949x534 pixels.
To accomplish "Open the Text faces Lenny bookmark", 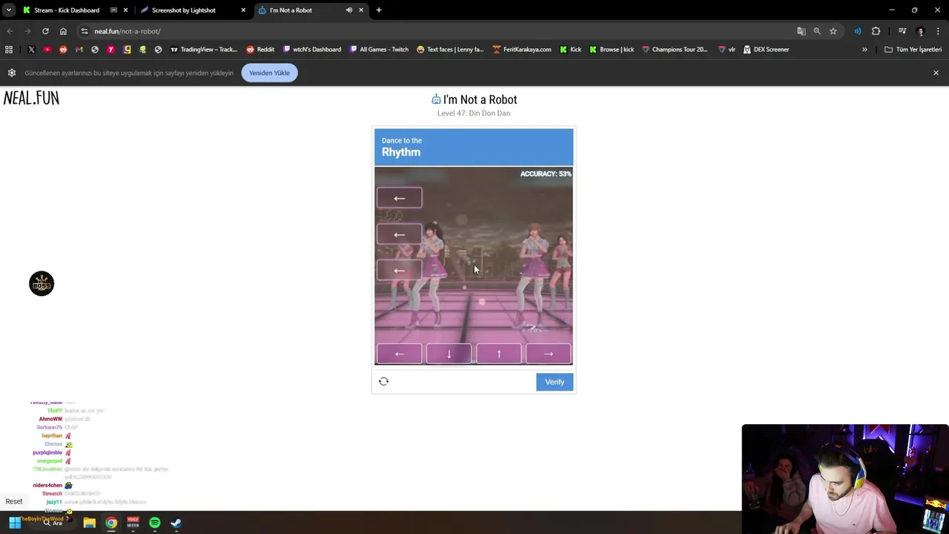I will pyautogui.click(x=450, y=50).
